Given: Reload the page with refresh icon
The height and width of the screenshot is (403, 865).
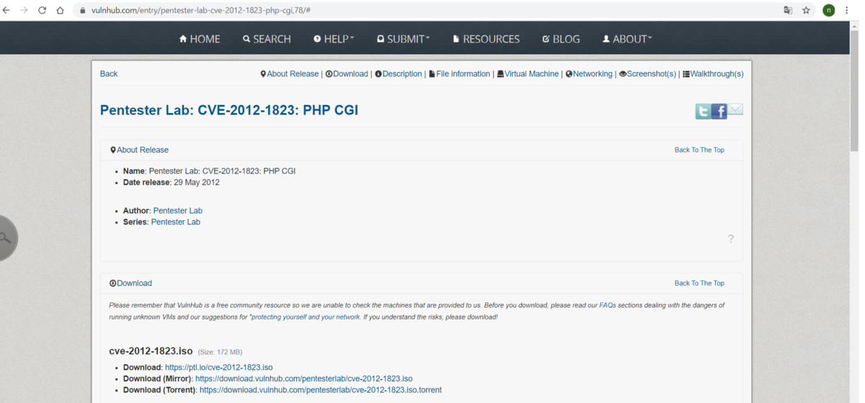Looking at the screenshot, I should [x=42, y=10].
